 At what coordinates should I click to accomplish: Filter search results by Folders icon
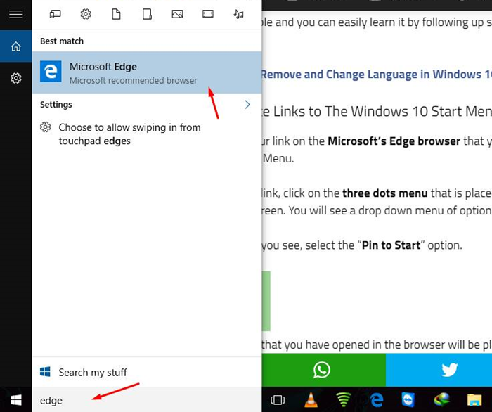coord(147,15)
